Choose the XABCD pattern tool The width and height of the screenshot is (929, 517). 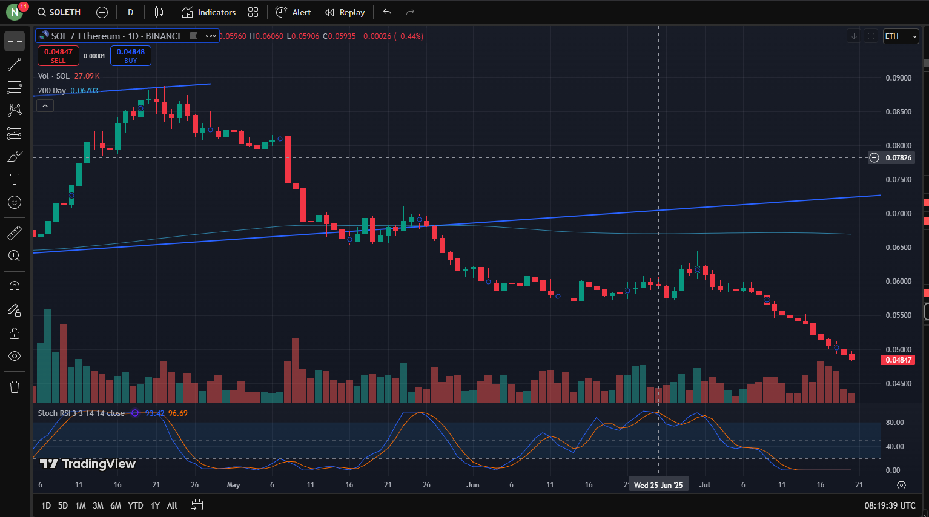(x=15, y=110)
